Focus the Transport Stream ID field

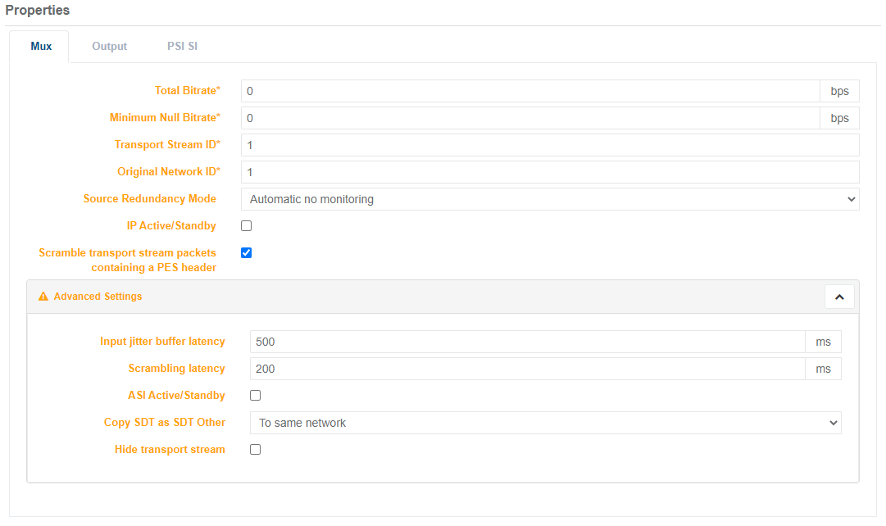tap(549, 145)
